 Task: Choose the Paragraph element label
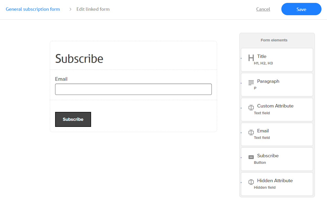(268, 81)
